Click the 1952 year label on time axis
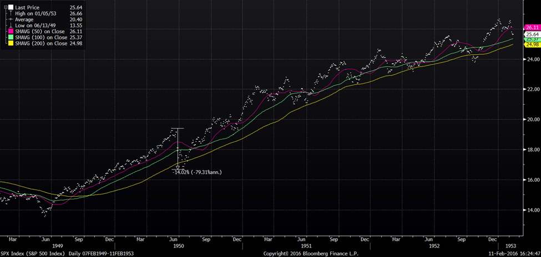The height and width of the screenshot is (257, 541). [435, 244]
